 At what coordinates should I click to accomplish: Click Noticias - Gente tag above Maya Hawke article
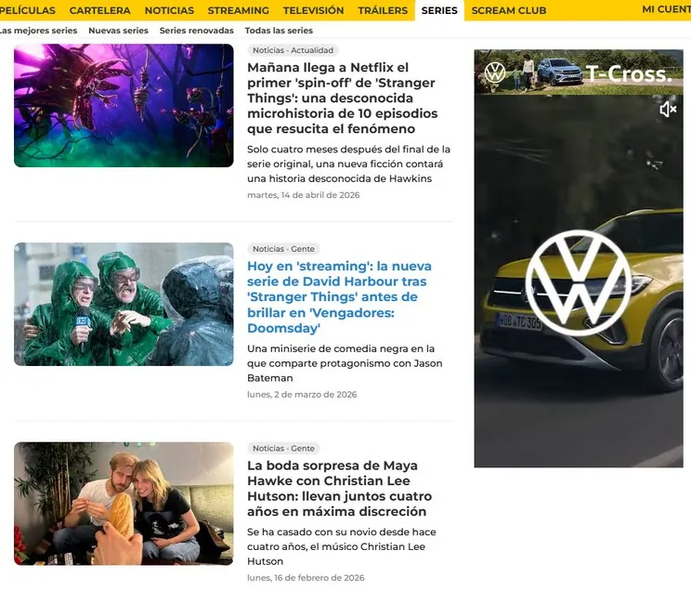pos(283,448)
